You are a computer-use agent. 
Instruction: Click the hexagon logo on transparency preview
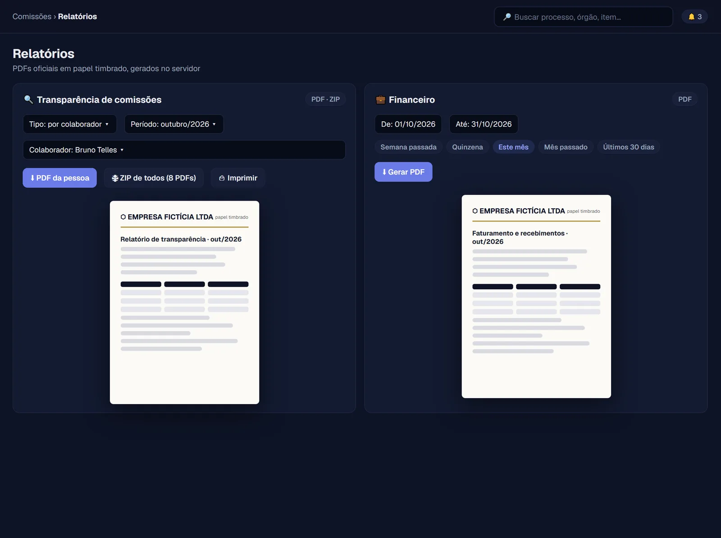[x=123, y=217]
